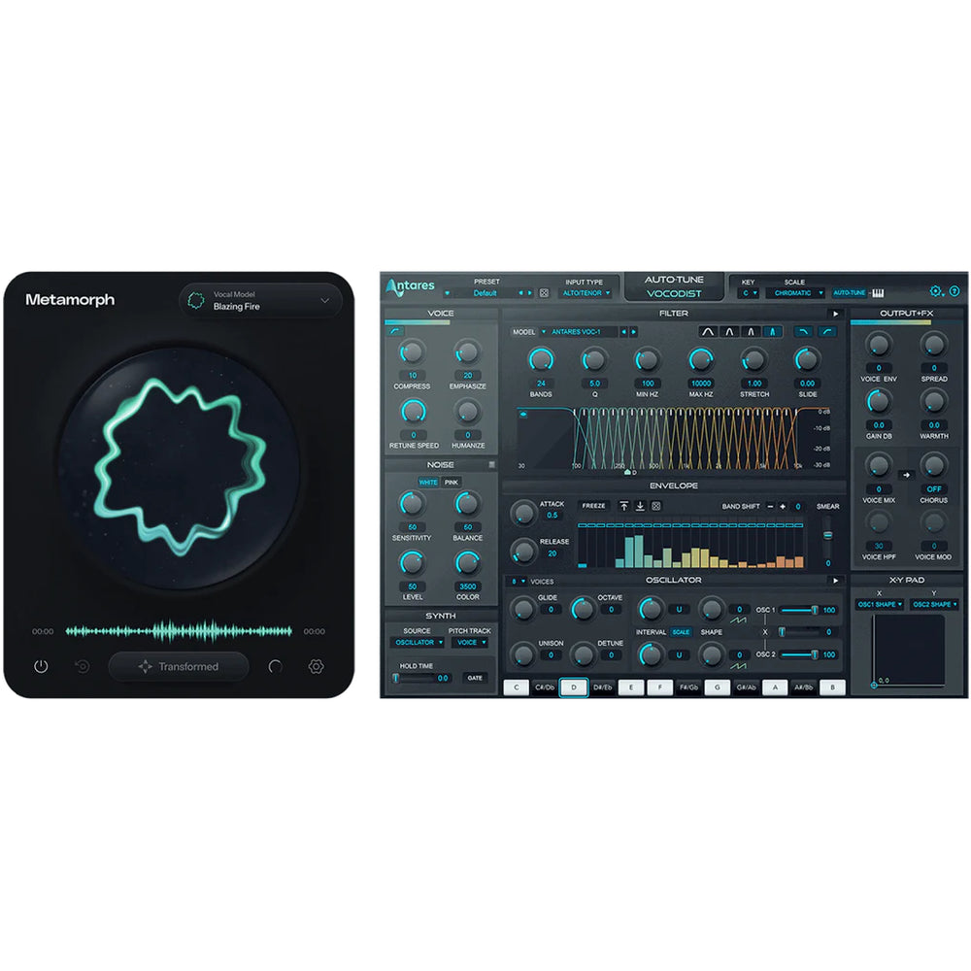Click the envelope randomize dice icon
Viewport: 971px width, 971px height.
pos(656,506)
